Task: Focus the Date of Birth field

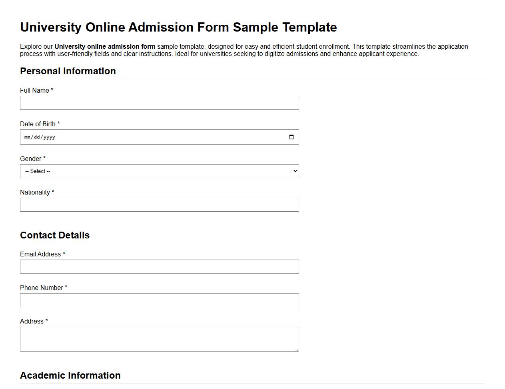Action: coord(120,137)
